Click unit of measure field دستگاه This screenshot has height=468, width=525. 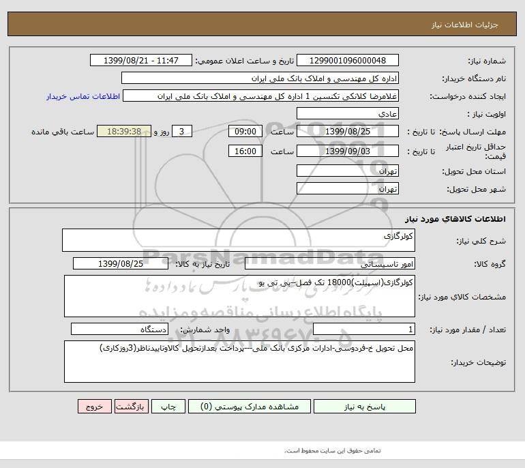[x=119, y=330]
